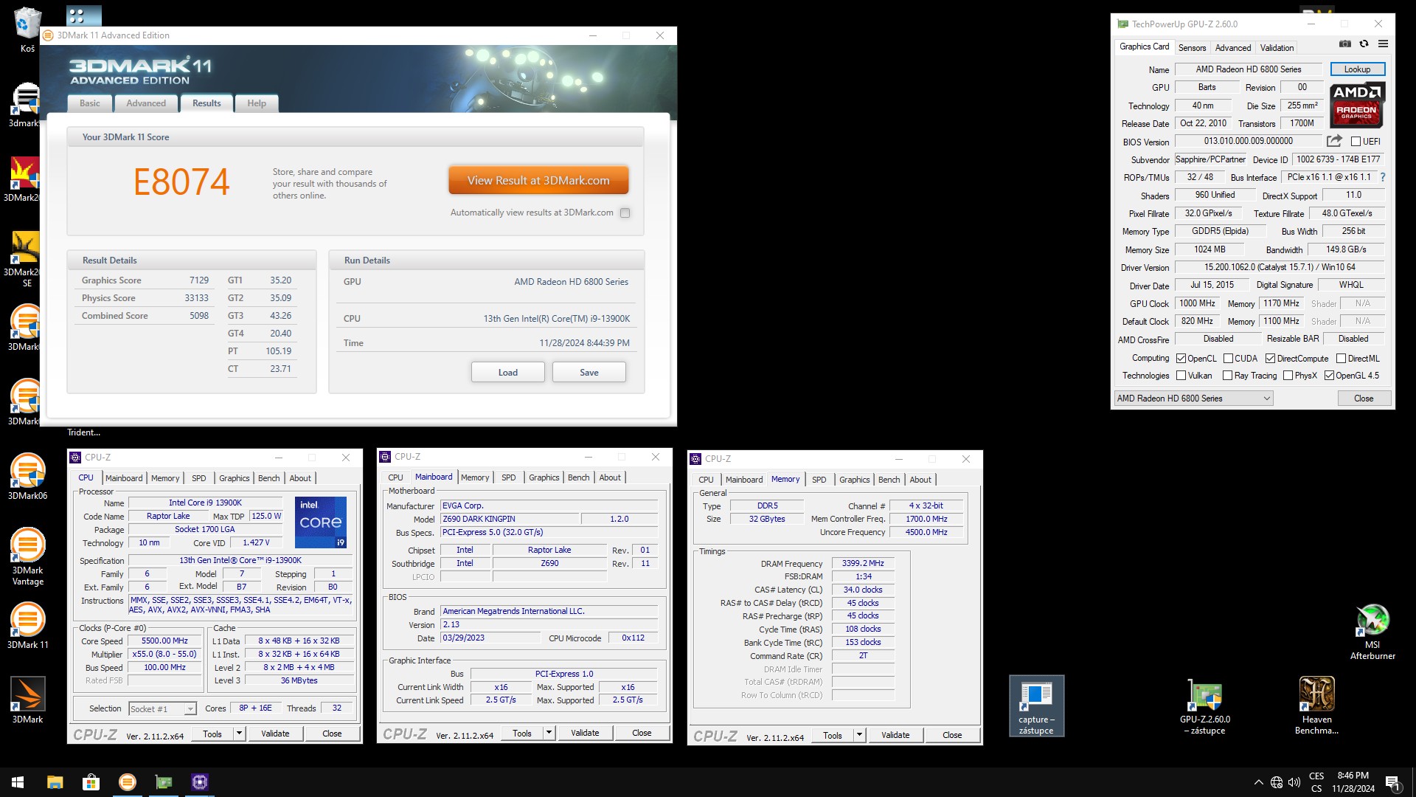The height and width of the screenshot is (797, 1416).
Task: Enable automatic view results at 3DMark.com
Action: pos(625,213)
